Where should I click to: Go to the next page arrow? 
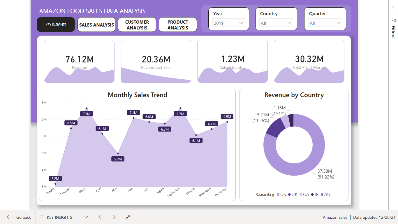click(x=114, y=217)
